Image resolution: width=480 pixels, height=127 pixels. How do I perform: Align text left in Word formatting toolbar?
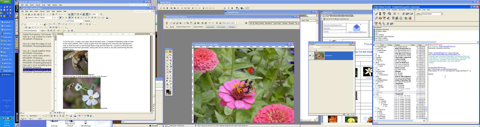[70, 18]
